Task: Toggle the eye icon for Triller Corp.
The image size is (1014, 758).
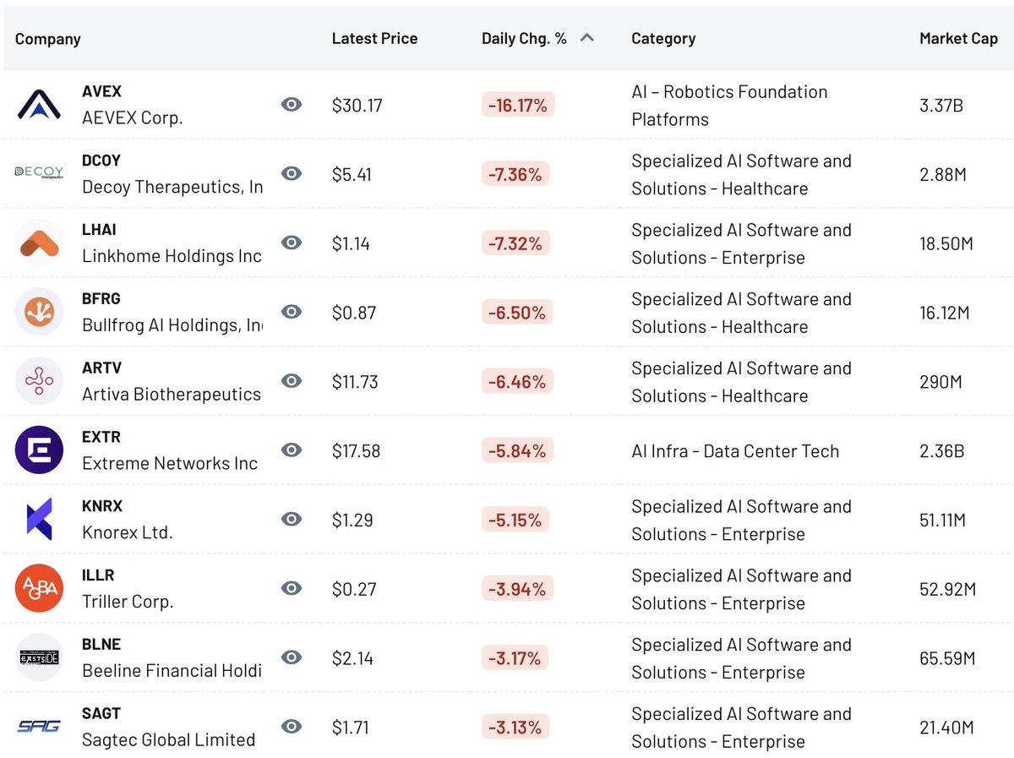Action: [x=291, y=589]
